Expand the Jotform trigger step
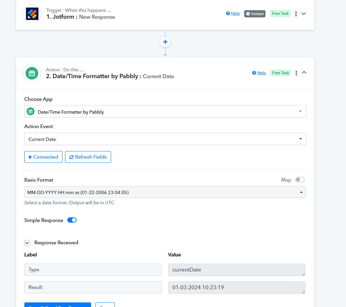 pos(304,14)
